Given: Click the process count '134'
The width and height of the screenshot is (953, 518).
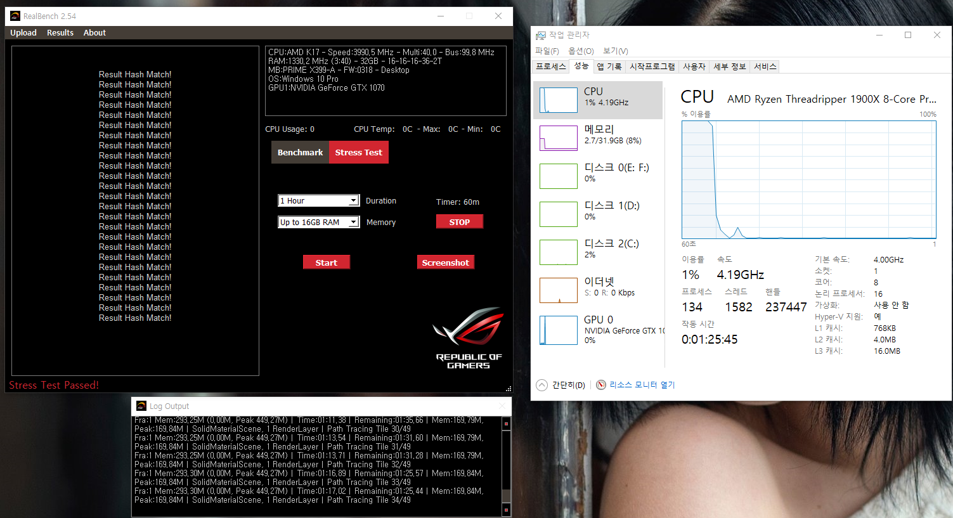Looking at the screenshot, I should [x=692, y=307].
